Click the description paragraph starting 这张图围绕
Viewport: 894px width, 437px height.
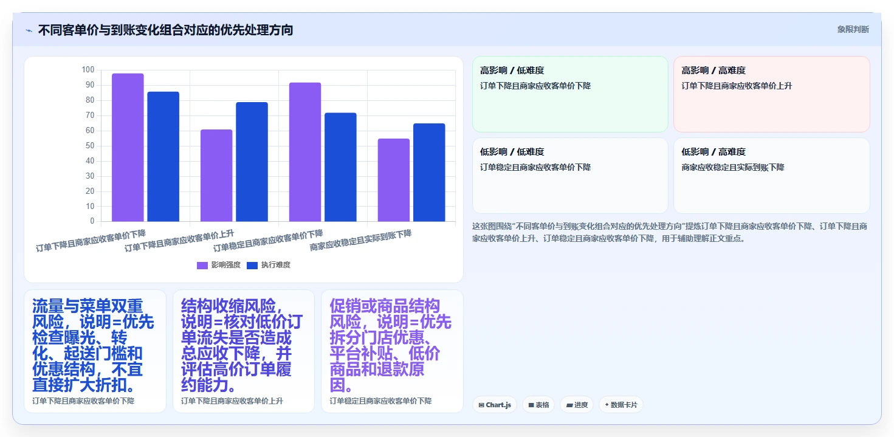coord(670,232)
